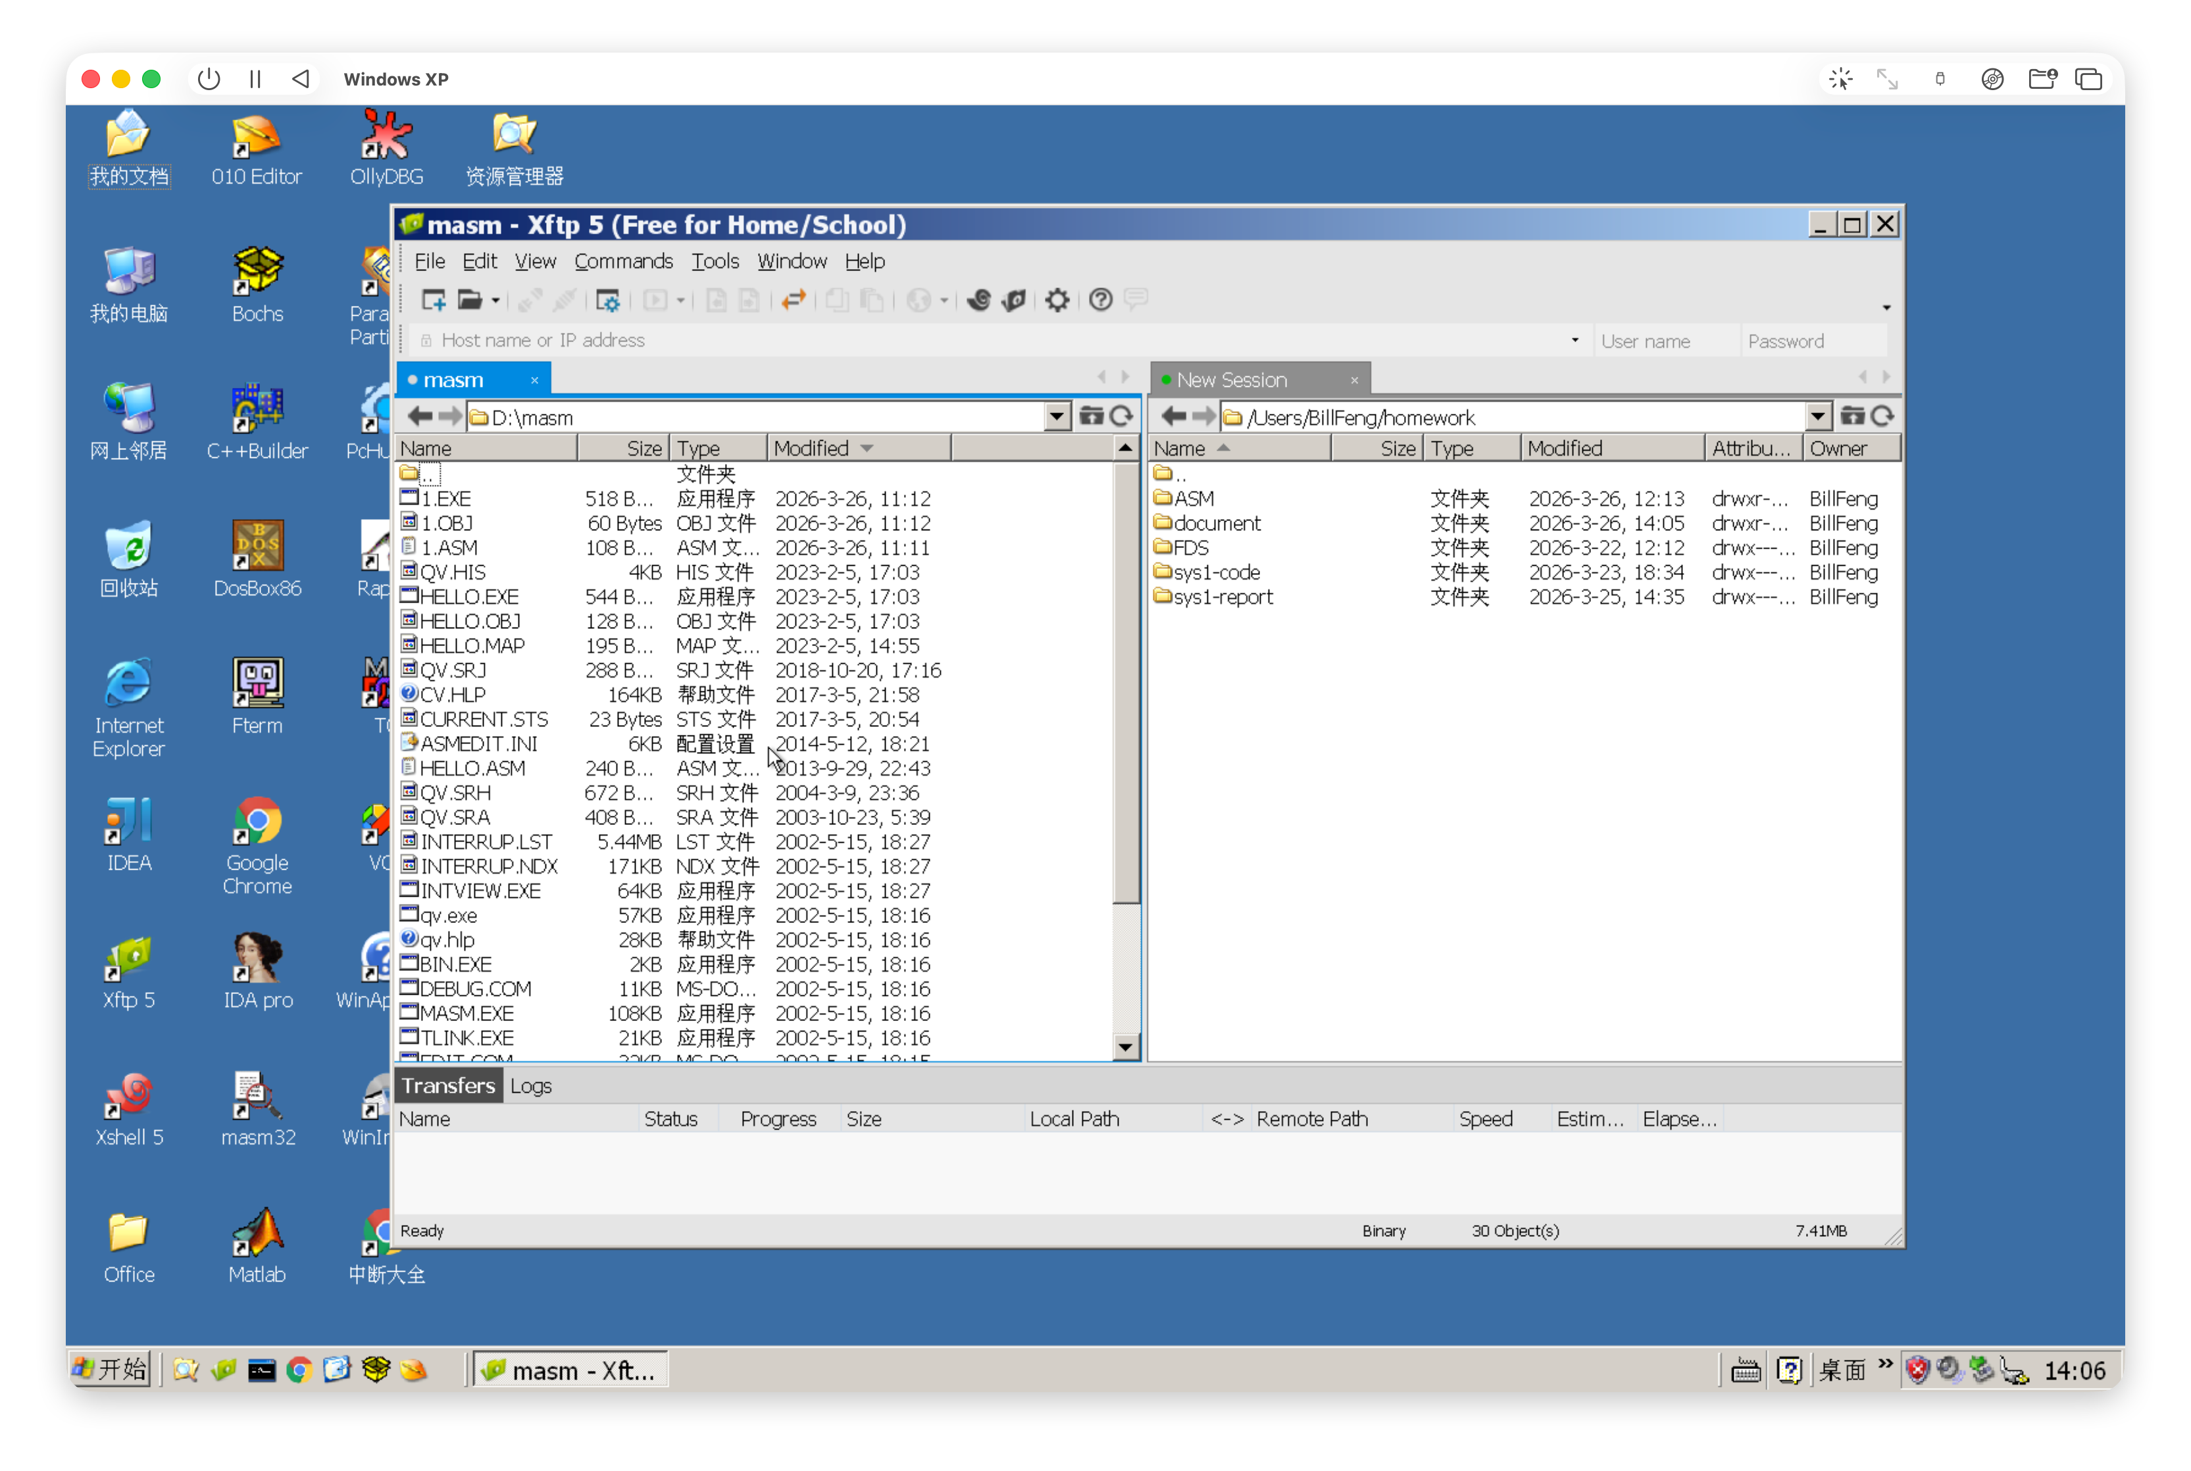2191x1471 pixels.
Task: Go back in the local D:\masm pane
Action: 419,416
